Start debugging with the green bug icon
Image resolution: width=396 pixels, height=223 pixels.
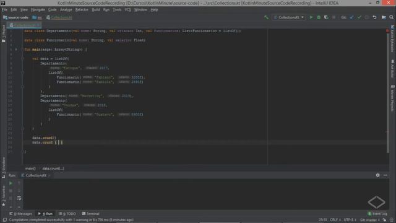(x=319, y=17)
